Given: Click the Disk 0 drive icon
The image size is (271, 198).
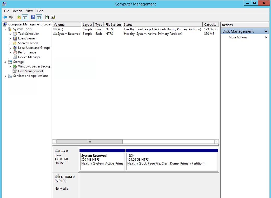Looking at the screenshot, I should click(57, 151).
